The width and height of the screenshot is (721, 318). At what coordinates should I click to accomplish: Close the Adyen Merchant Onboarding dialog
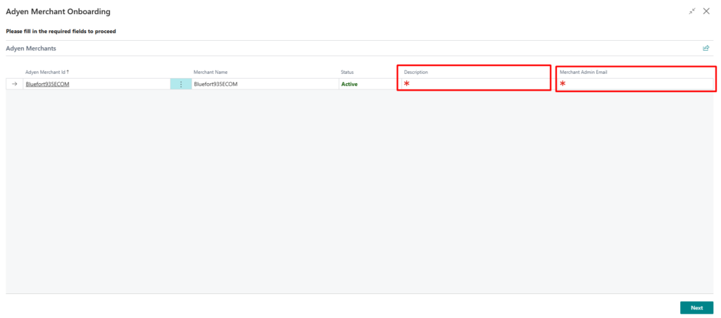click(x=706, y=12)
